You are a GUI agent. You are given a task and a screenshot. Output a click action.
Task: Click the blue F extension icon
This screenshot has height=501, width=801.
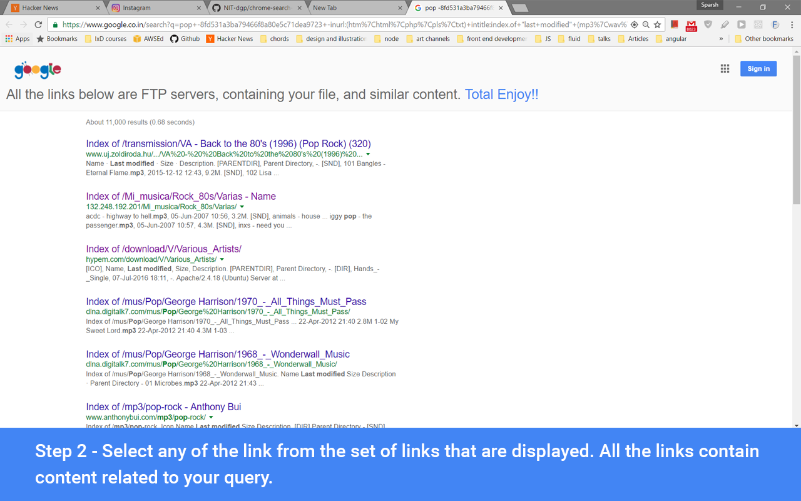pyautogui.click(x=775, y=24)
